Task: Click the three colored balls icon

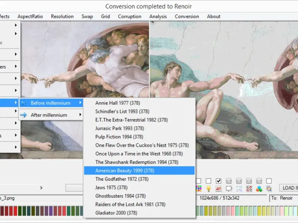Action: [x=259, y=188]
